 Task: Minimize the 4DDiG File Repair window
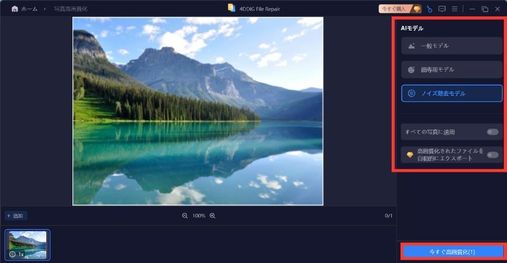click(x=472, y=9)
